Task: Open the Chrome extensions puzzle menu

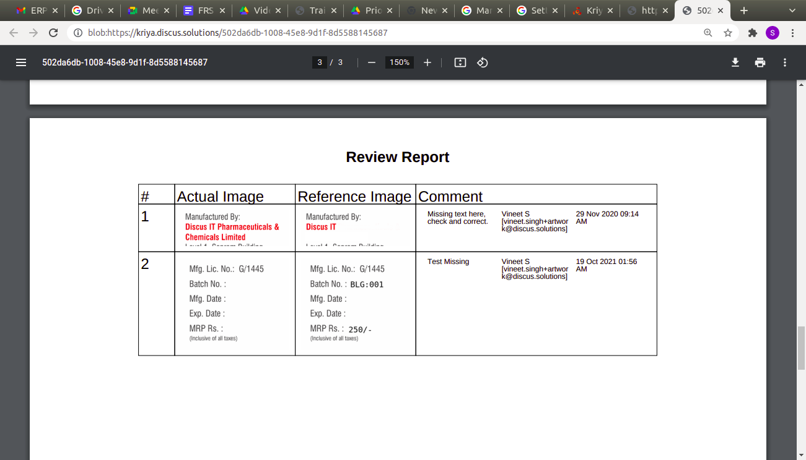Action: (x=753, y=33)
